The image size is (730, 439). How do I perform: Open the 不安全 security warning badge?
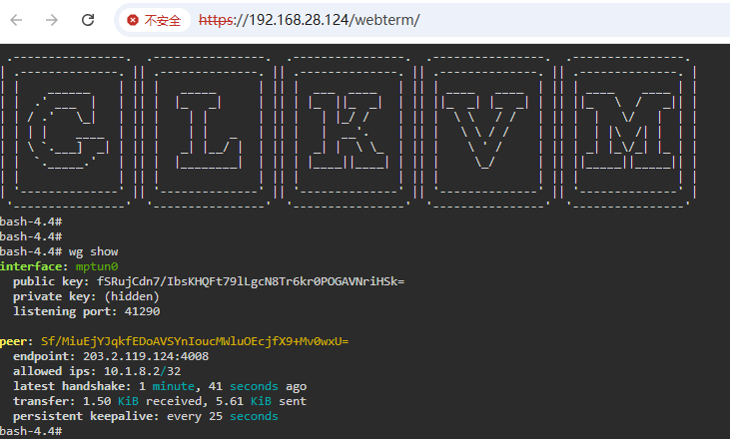coord(154,20)
